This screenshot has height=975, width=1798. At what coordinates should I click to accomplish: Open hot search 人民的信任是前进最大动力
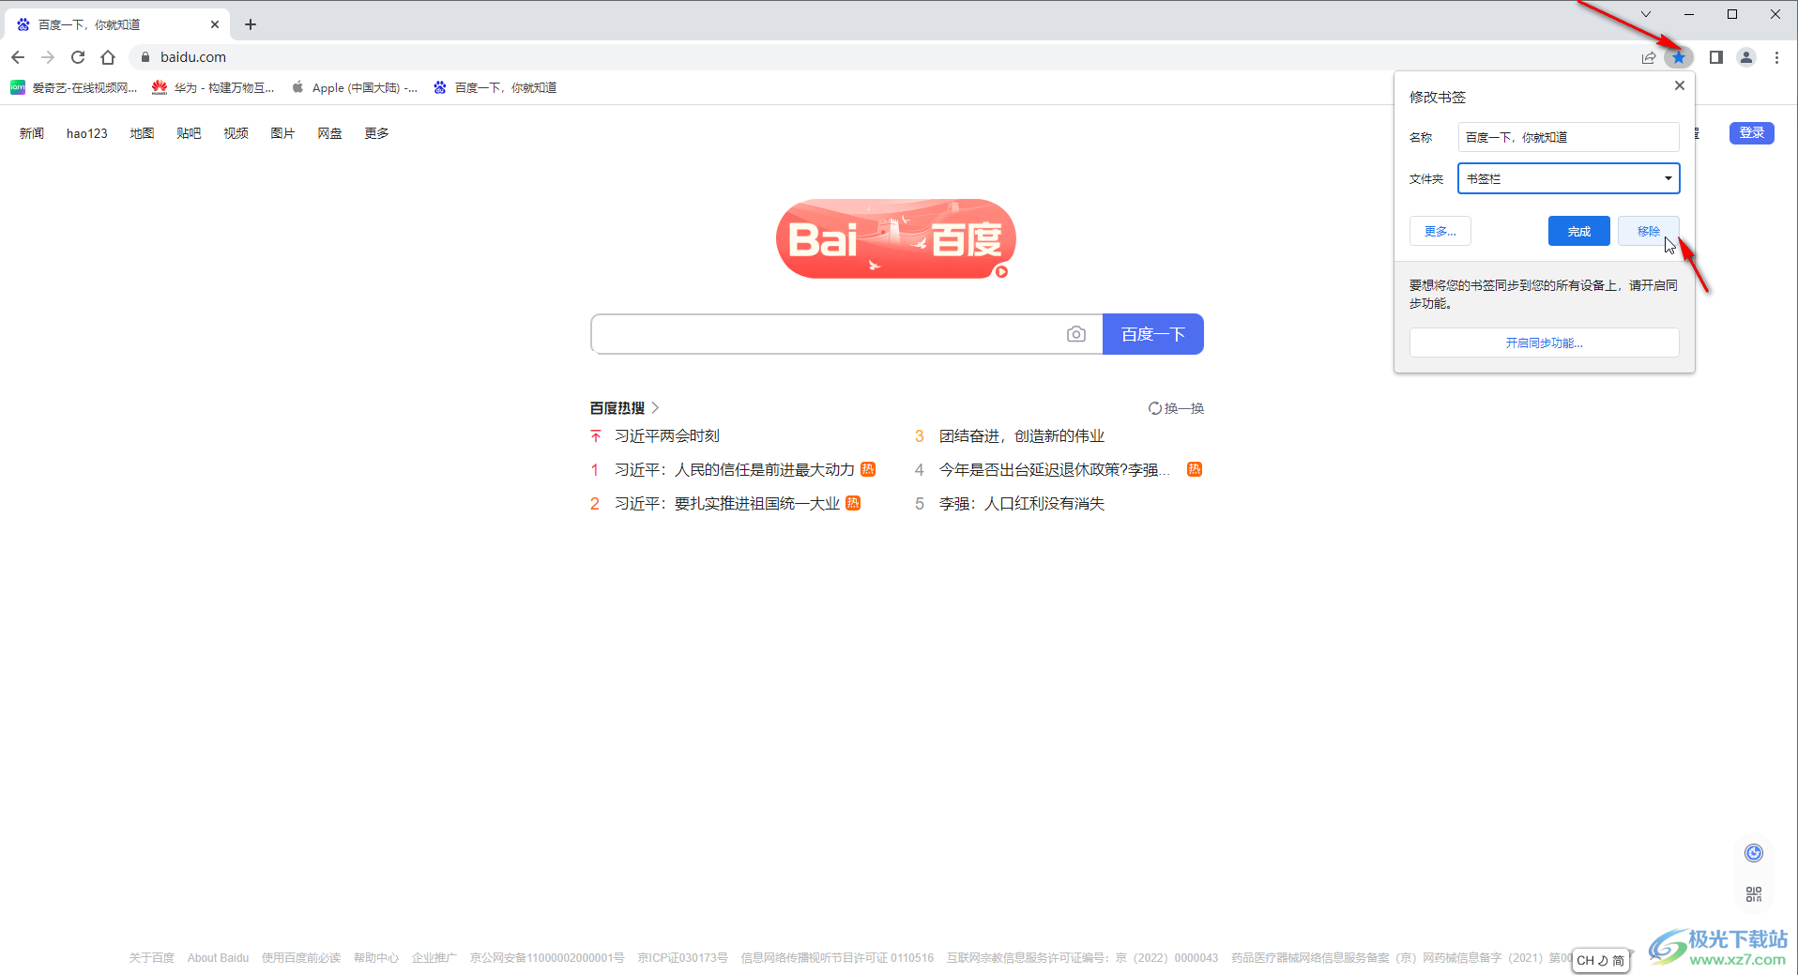pos(735,470)
